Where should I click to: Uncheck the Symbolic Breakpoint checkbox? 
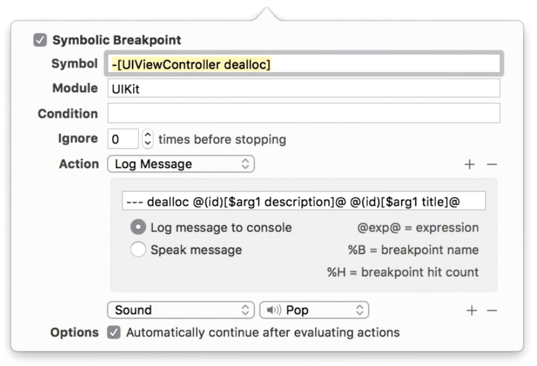(40, 40)
